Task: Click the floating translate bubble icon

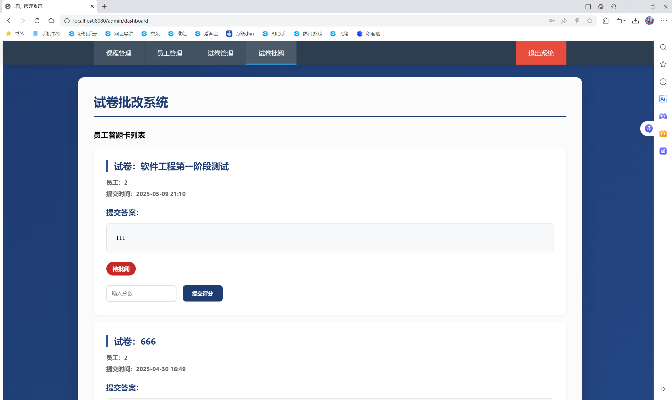Action: (648, 129)
